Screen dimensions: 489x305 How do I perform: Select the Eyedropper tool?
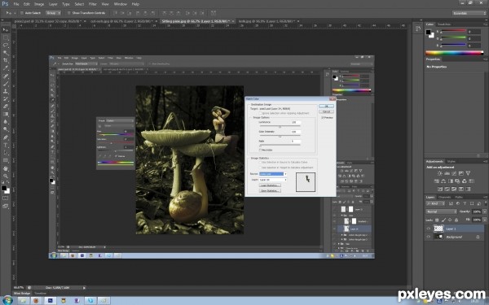click(x=6, y=68)
